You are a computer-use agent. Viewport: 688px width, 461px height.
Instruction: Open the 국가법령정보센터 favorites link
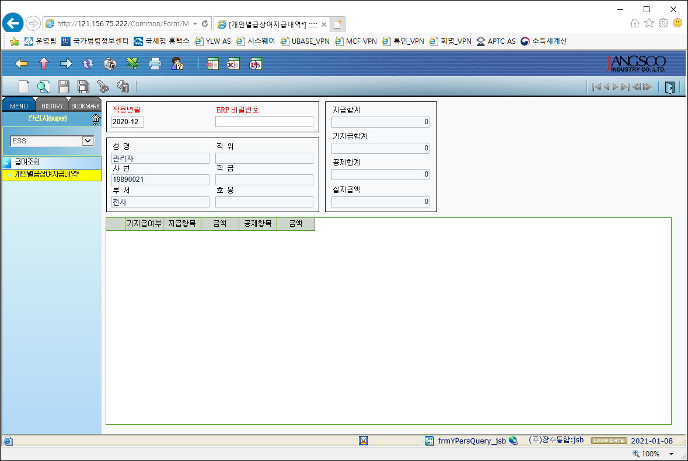click(95, 41)
